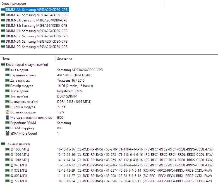Click the icon next to 'Серійний номер'
The image size is (218, 187).
7,75
